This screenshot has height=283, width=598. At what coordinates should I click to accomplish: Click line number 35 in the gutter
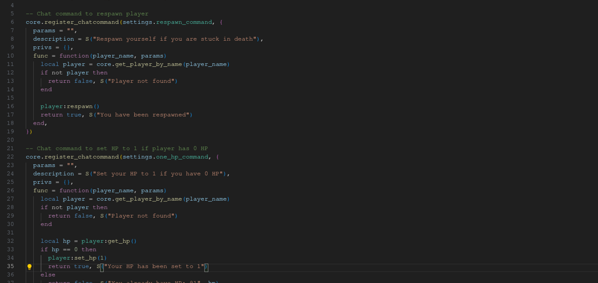click(10, 266)
